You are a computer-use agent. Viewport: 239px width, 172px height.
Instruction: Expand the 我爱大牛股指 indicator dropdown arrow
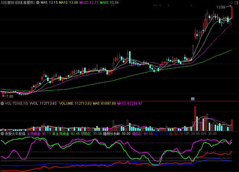coord(2,134)
